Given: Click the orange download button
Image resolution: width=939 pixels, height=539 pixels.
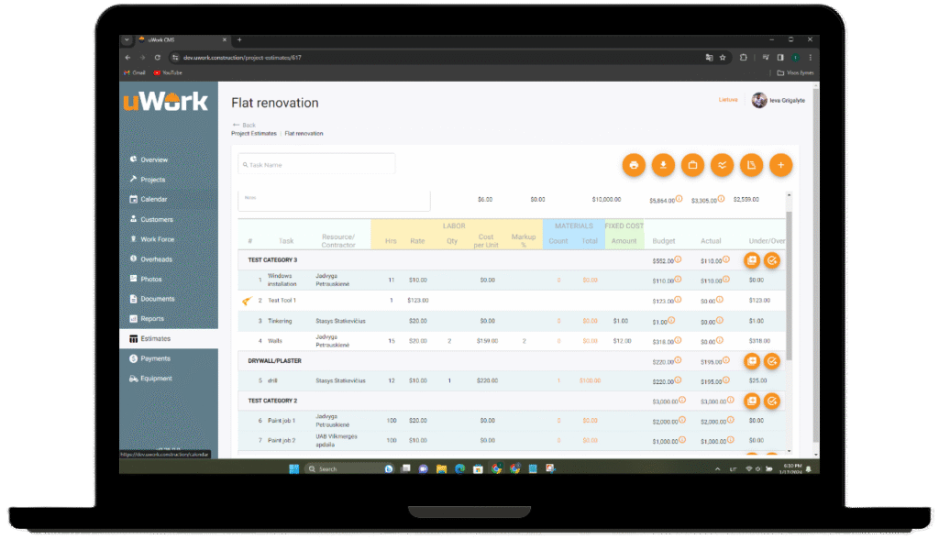Looking at the screenshot, I should (663, 165).
